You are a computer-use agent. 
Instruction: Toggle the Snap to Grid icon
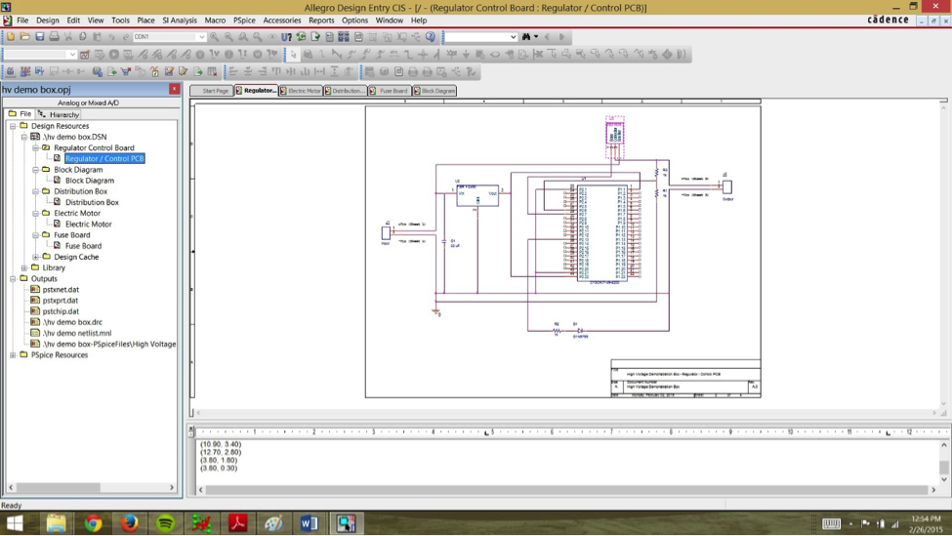click(x=373, y=36)
